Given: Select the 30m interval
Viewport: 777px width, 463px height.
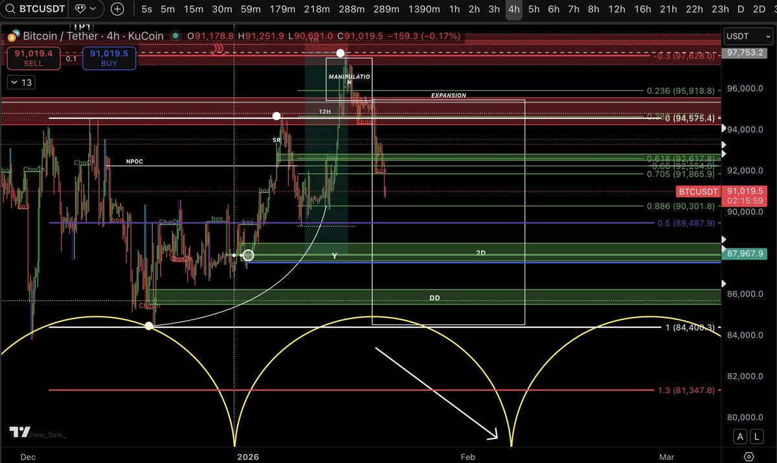Looking at the screenshot, I should 222,10.
